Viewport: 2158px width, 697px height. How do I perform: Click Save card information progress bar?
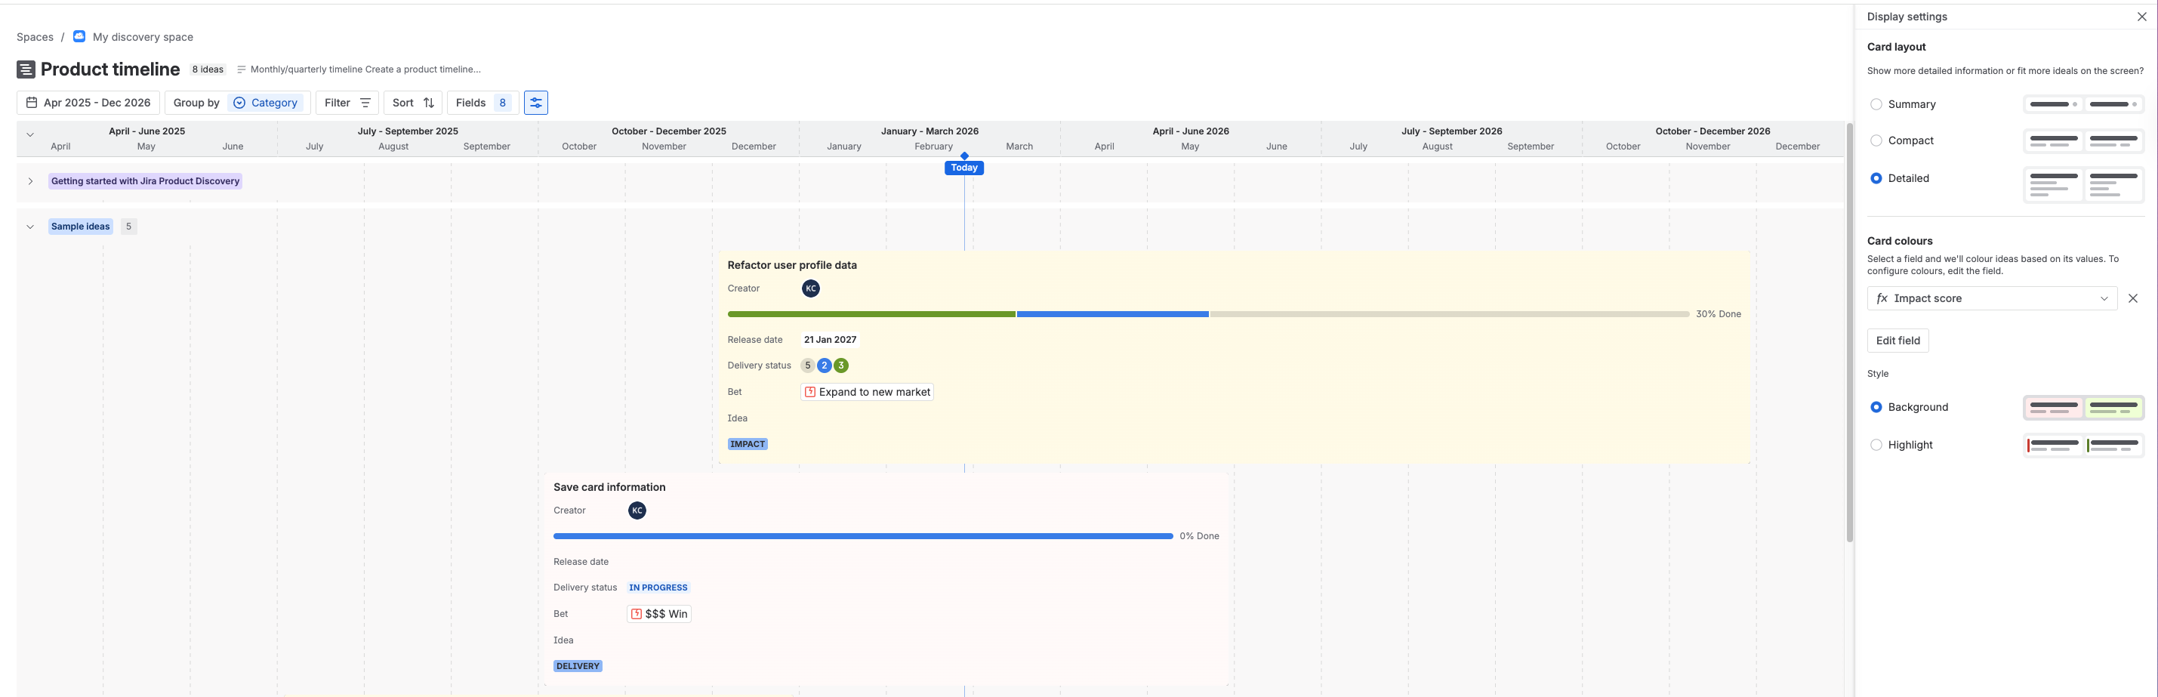pyautogui.click(x=863, y=536)
